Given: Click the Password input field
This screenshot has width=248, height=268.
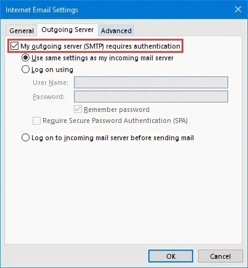Looking at the screenshot, I should pyautogui.click(x=151, y=97).
